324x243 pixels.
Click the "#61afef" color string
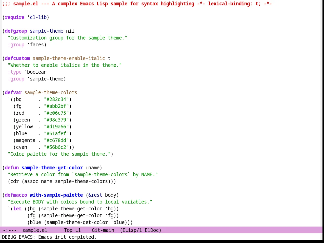pyautogui.click(x=56, y=133)
